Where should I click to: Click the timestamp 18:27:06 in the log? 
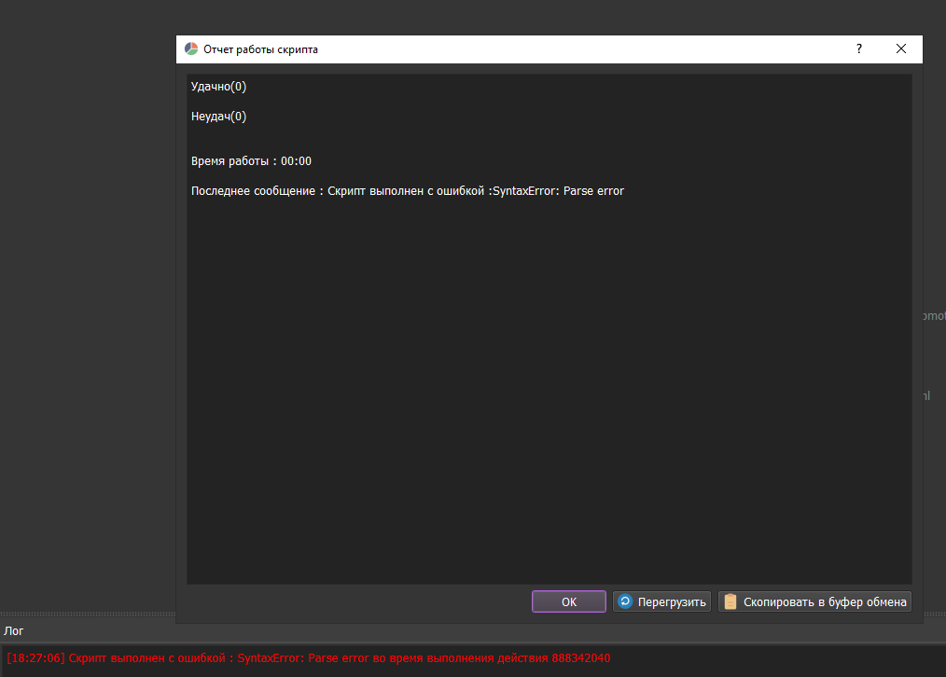(35, 658)
